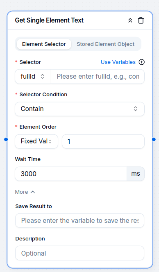Click the up-down arrows in the fullId selector

[43, 77]
